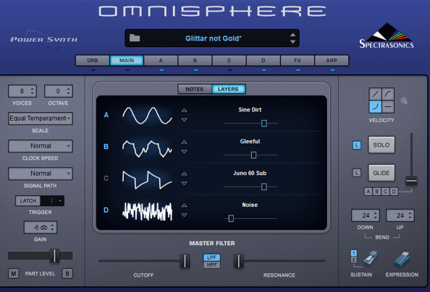Select next soundsource for layer B
This screenshot has height=292, width=430.
pos(184,152)
